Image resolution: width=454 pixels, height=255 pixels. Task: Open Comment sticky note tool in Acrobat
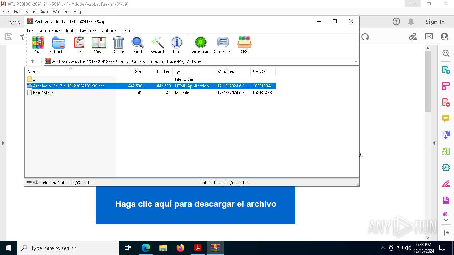[446, 119]
